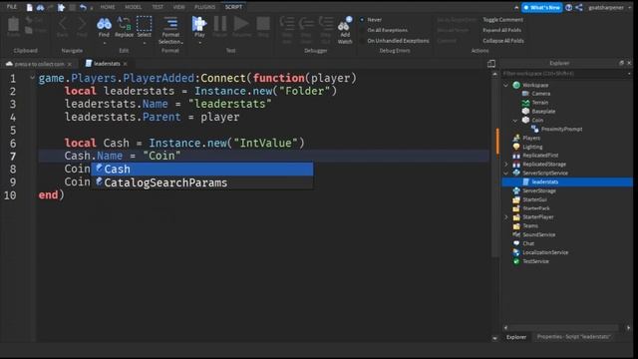Click the Replace tool icon
The width and height of the screenshot is (638, 359).
pyautogui.click(x=124, y=27)
